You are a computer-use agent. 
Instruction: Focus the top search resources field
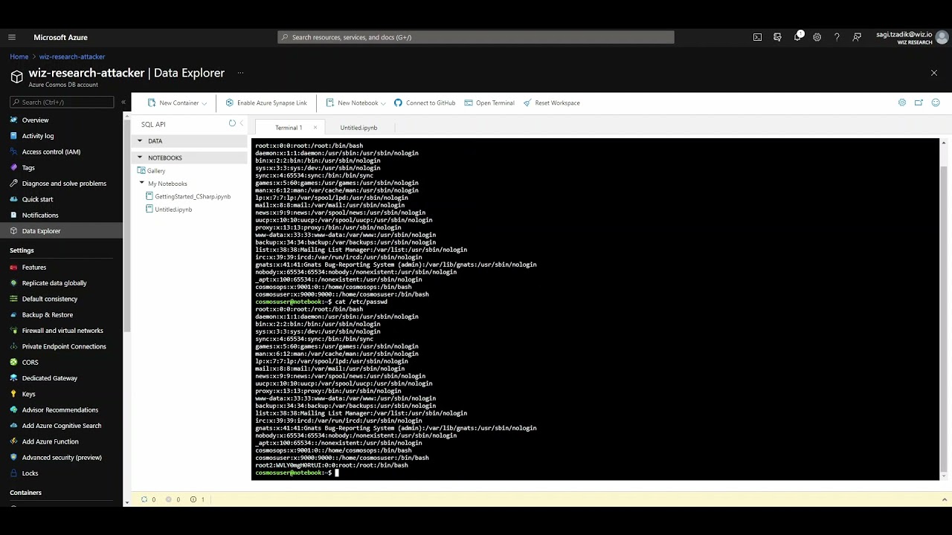point(476,37)
